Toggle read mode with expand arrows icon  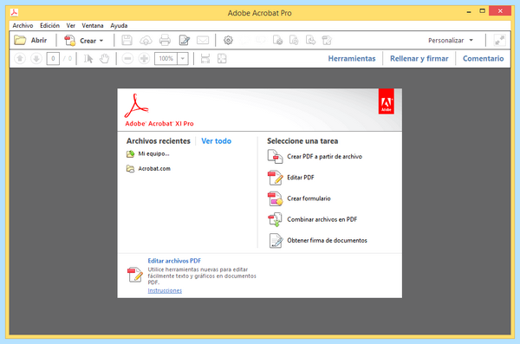coord(499,41)
